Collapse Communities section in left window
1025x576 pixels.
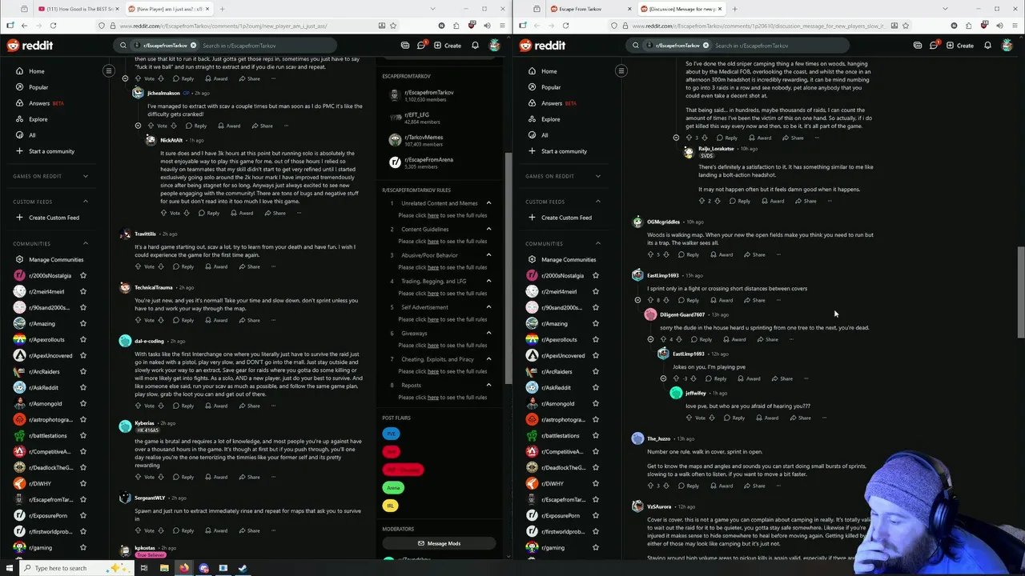(x=86, y=243)
